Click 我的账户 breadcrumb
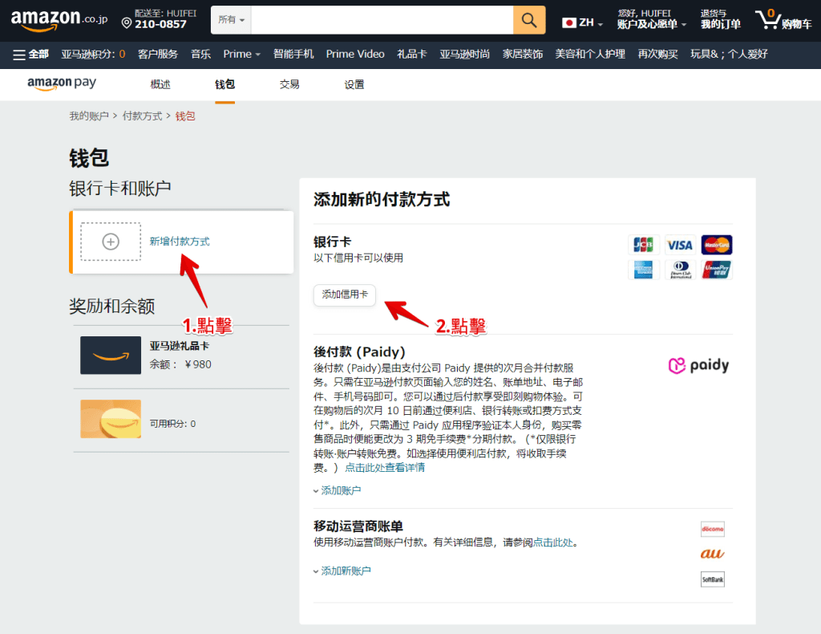The height and width of the screenshot is (634, 821). coord(89,116)
